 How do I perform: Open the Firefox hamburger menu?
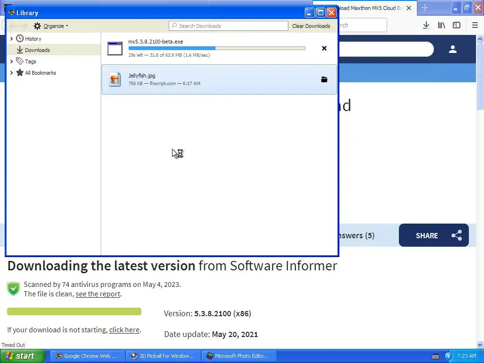(x=475, y=26)
